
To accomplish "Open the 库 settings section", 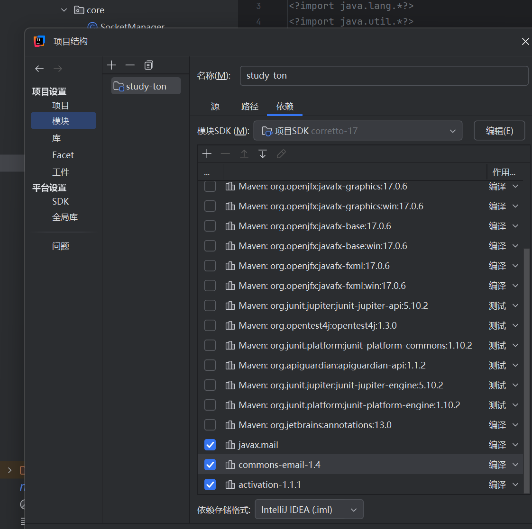I will click(x=56, y=138).
